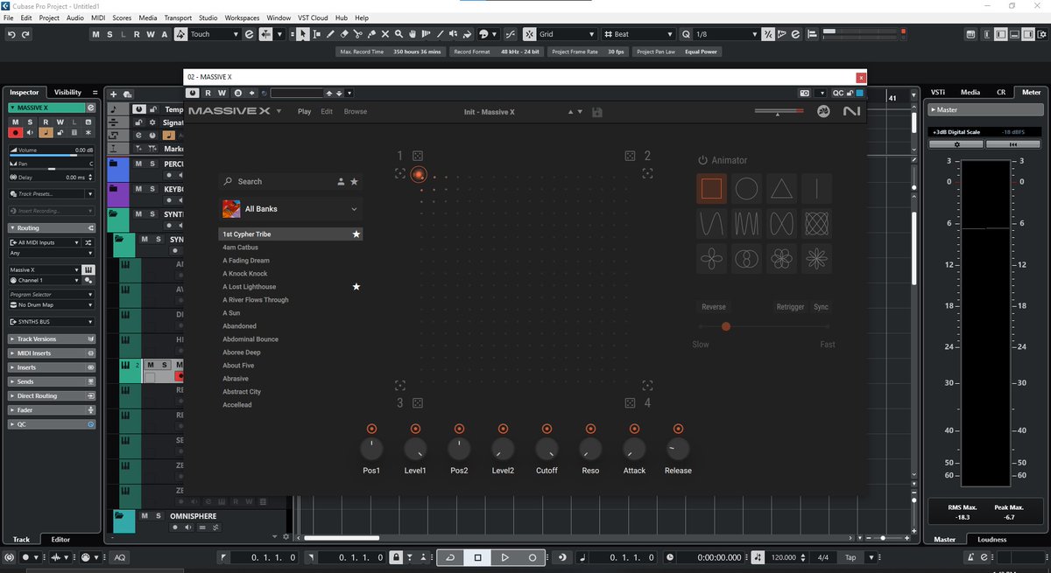Toggle the Animator power switch
The width and height of the screenshot is (1051, 573).
[x=702, y=160]
